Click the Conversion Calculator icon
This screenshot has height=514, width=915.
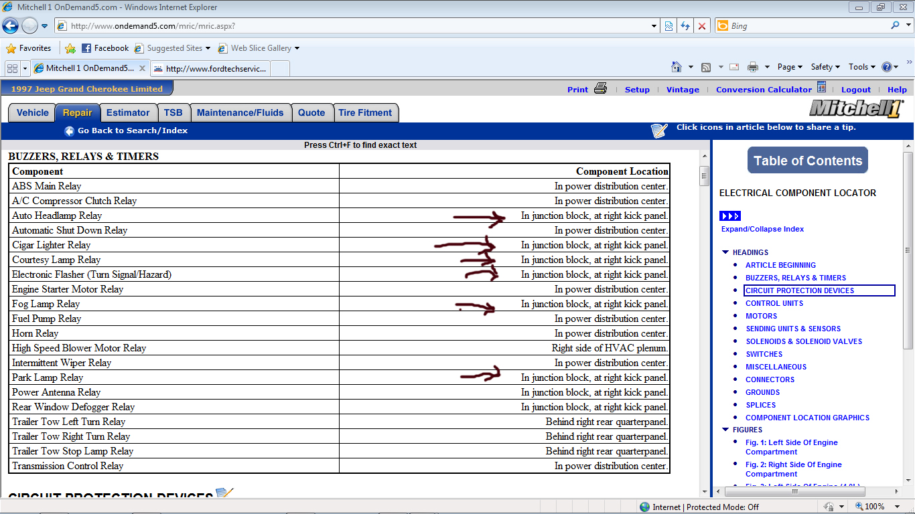point(821,88)
